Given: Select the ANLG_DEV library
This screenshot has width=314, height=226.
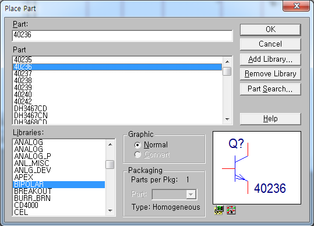Looking at the screenshot, I should pyautogui.click(x=59, y=170).
